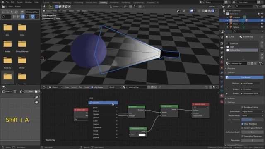
Task: Enable Subsurface Translucency checkbox
Action: [242, 136]
